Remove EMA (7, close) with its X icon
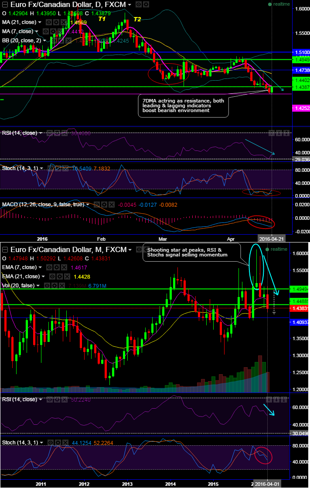The image size is (310, 488). coord(64,267)
